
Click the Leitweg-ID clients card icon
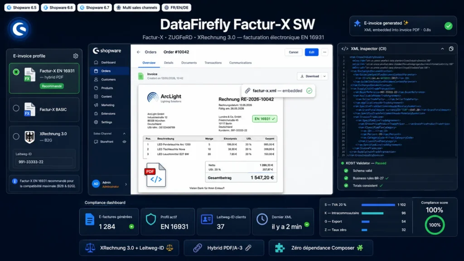[x=207, y=219]
